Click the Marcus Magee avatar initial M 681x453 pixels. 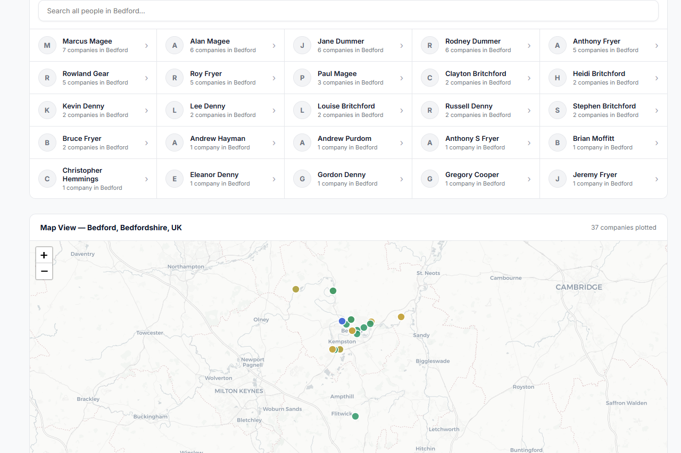(x=47, y=45)
